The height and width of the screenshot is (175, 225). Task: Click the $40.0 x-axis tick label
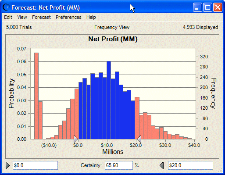[194, 145]
